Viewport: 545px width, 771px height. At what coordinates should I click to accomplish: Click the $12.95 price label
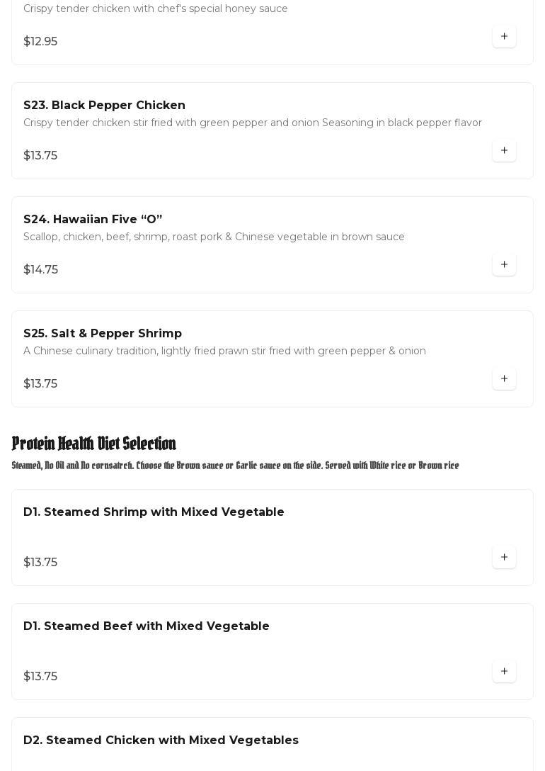click(40, 42)
